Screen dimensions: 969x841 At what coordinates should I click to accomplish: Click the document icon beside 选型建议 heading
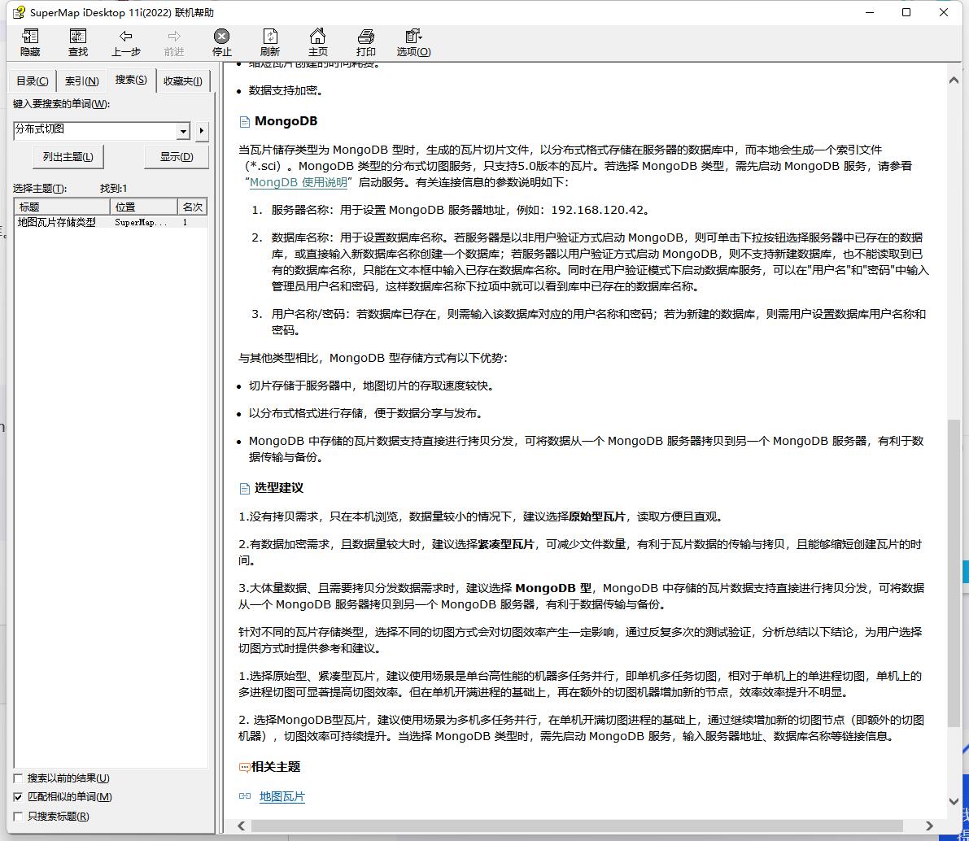(x=245, y=489)
